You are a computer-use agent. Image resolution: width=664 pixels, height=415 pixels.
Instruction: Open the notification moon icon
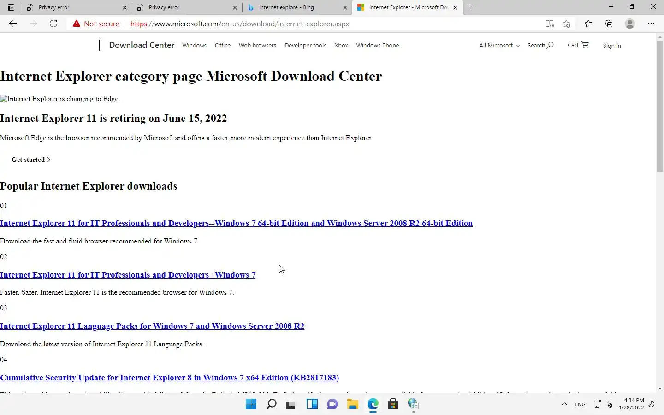click(652, 404)
